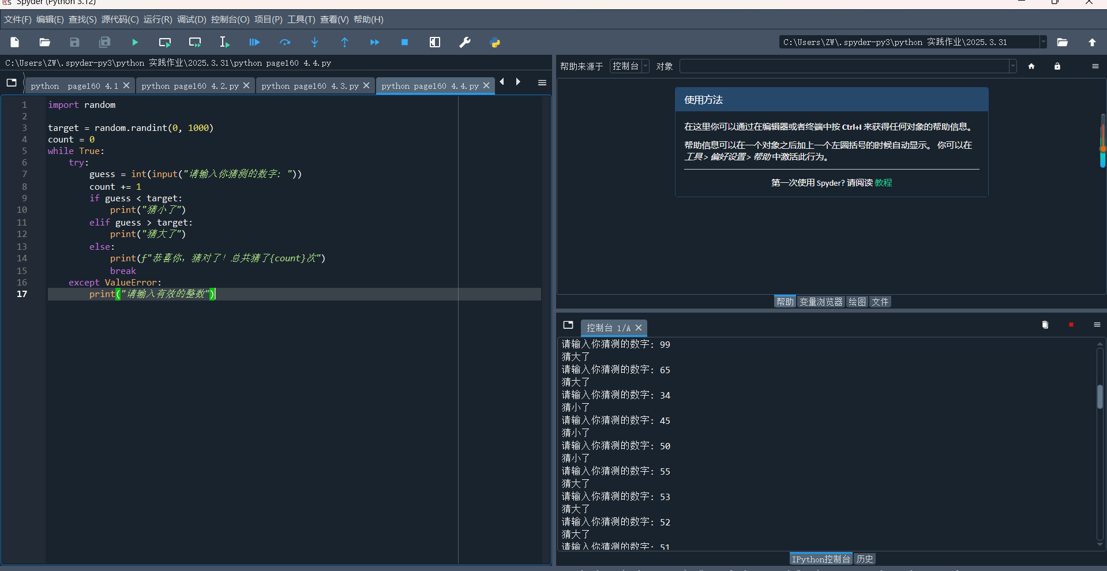The width and height of the screenshot is (1107, 571).
Task: Open console tabs browse icon
Action: 568,325
